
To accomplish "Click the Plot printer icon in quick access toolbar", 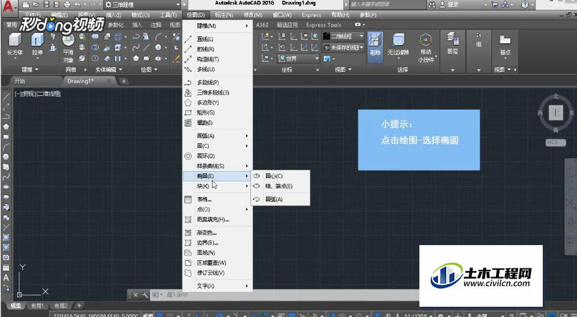I will 67,5.
